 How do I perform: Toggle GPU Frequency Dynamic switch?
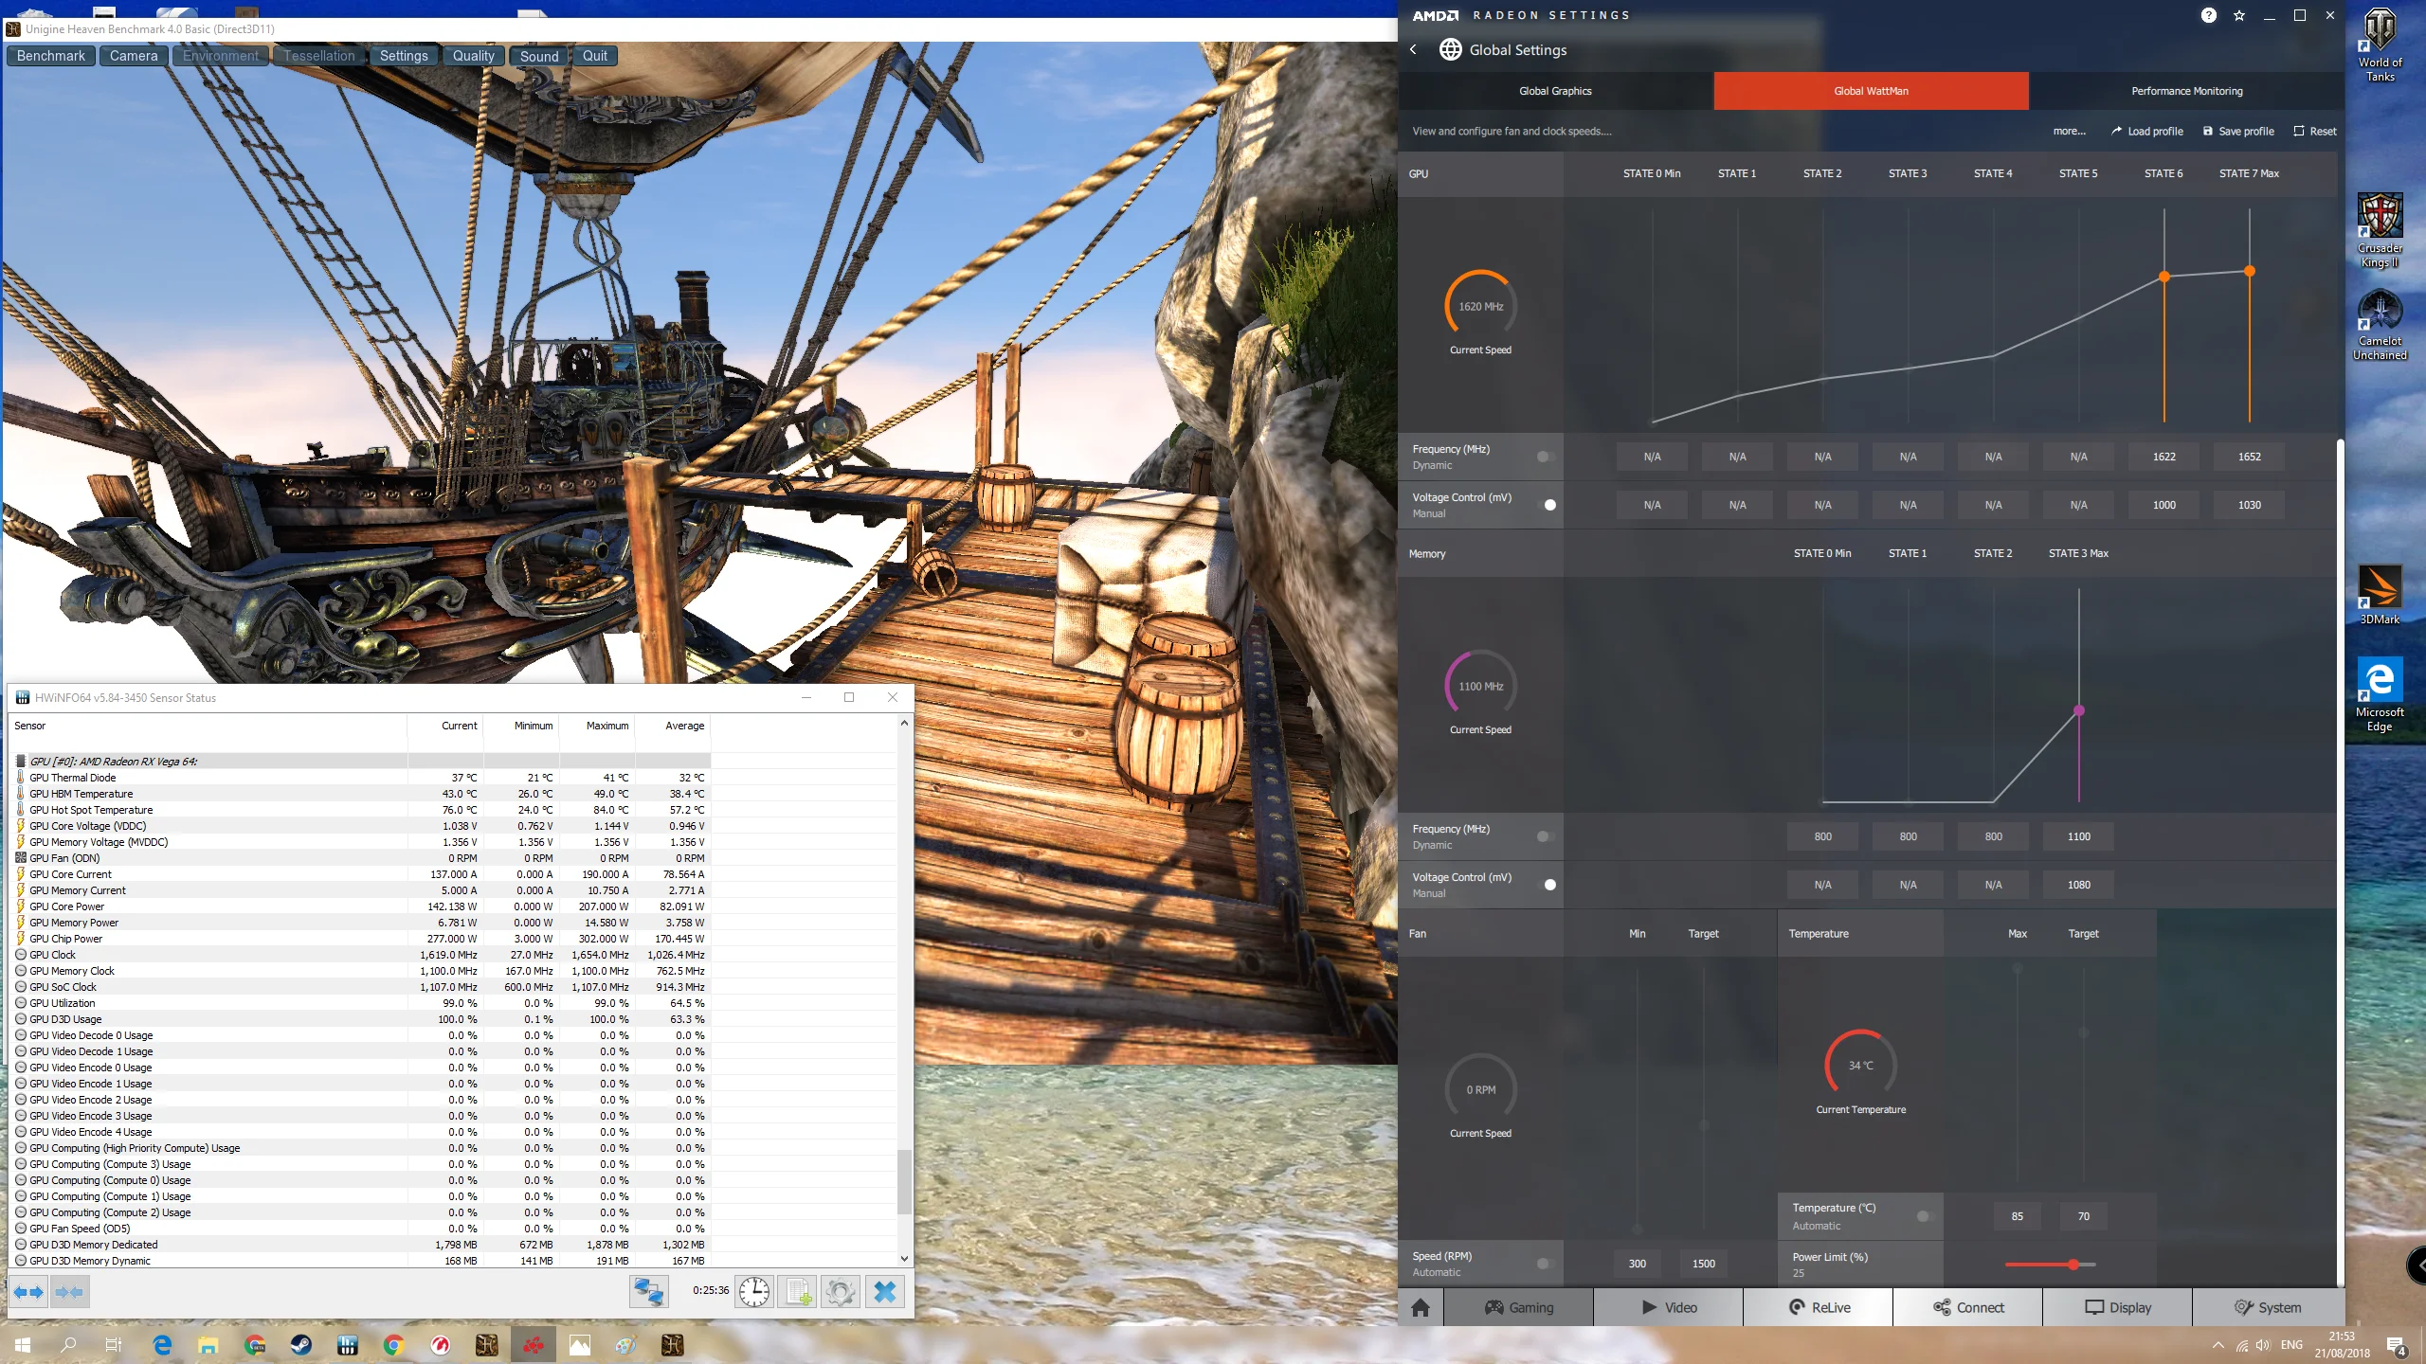tap(1545, 457)
